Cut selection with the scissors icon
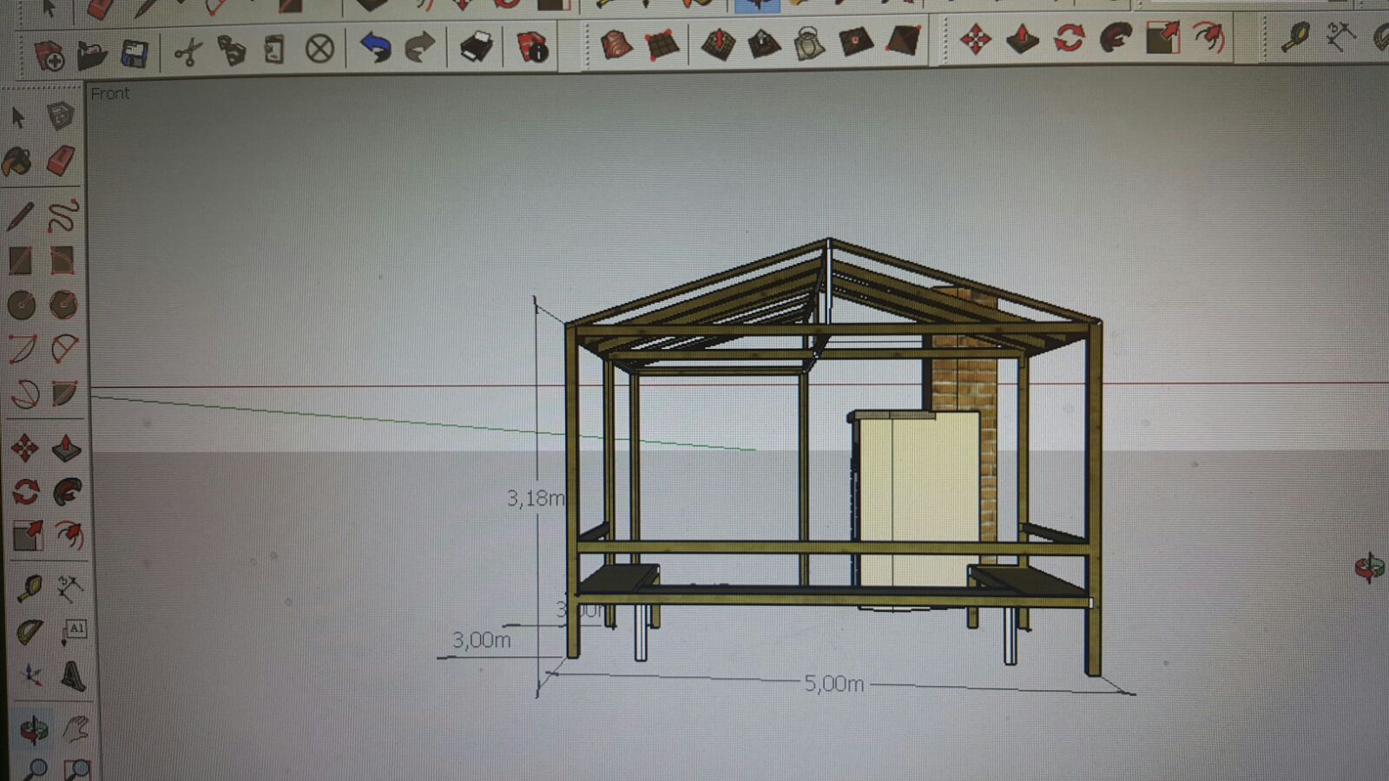Image resolution: width=1389 pixels, height=781 pixels. pyautogui.click(x=187, y=52)
